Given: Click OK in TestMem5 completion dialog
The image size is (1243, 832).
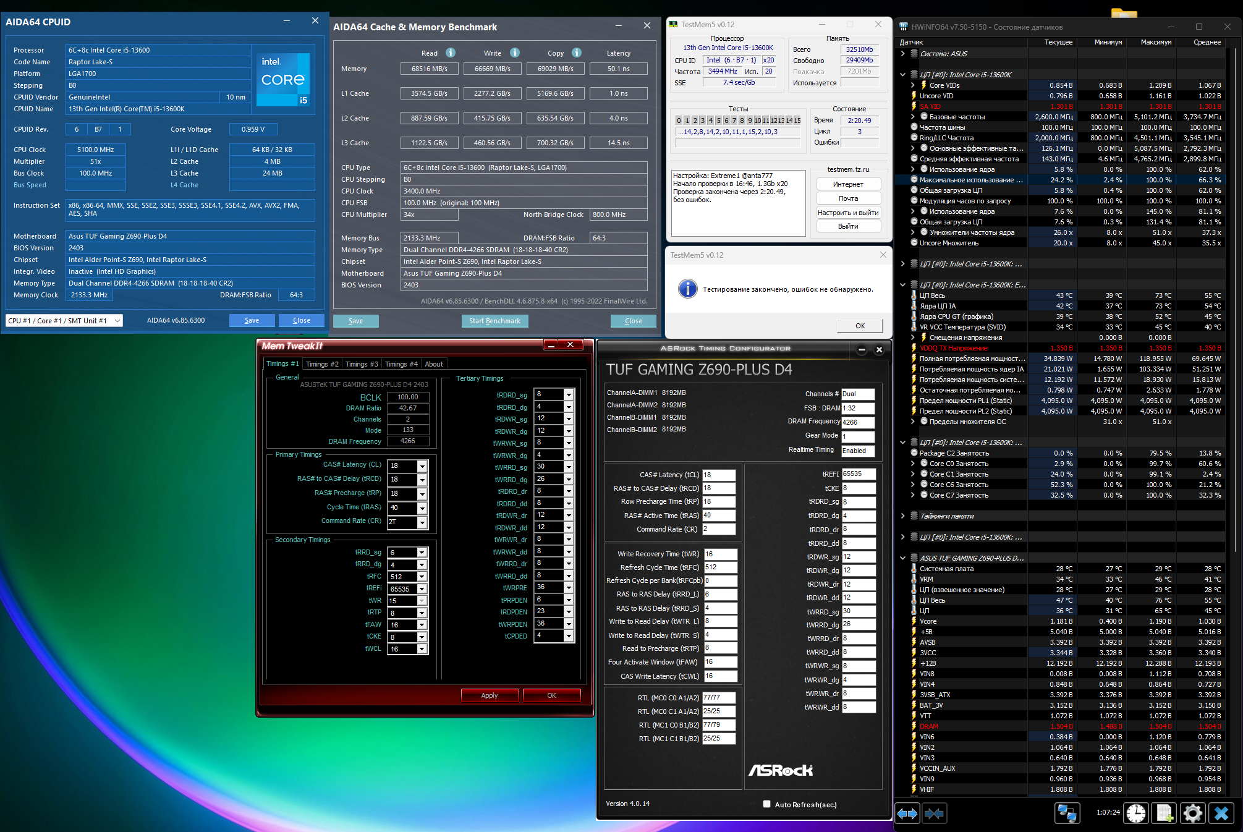Looking at the screenshot, I should point(860,326).
